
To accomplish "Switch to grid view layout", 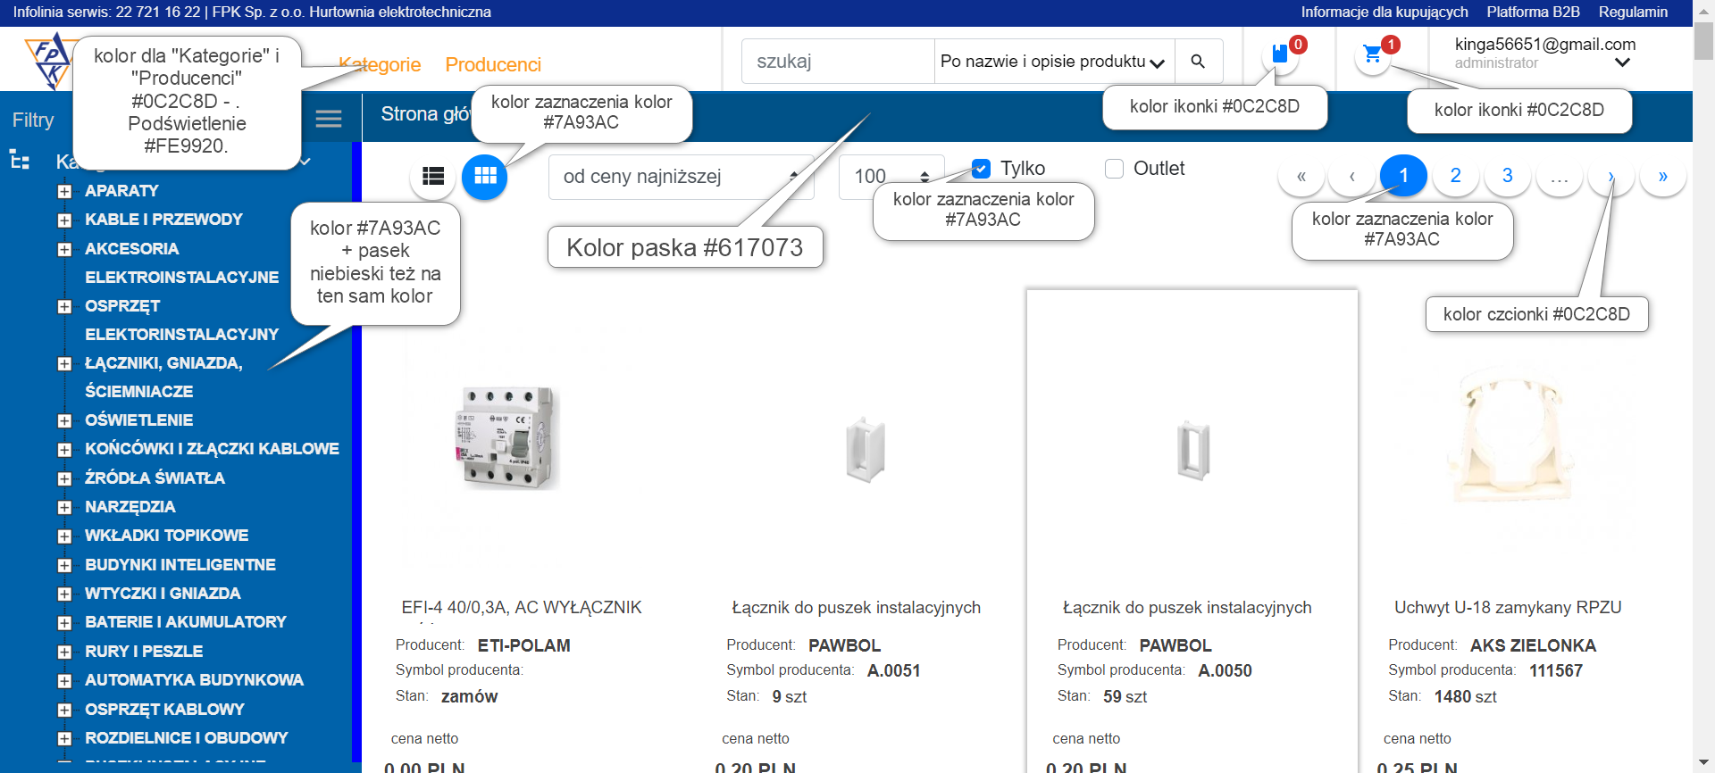I will click(485, 177).
